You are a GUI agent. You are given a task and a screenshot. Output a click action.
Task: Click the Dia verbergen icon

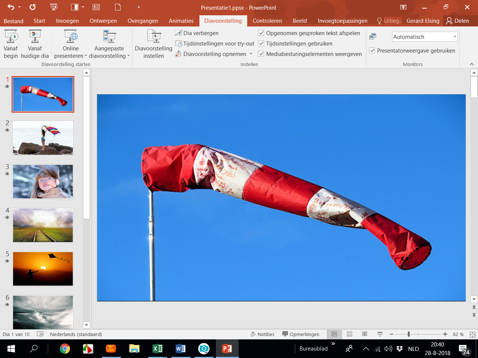tap(179, 33)
